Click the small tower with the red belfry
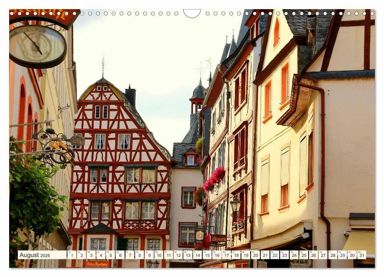The image size is (384, 277). 197,98
